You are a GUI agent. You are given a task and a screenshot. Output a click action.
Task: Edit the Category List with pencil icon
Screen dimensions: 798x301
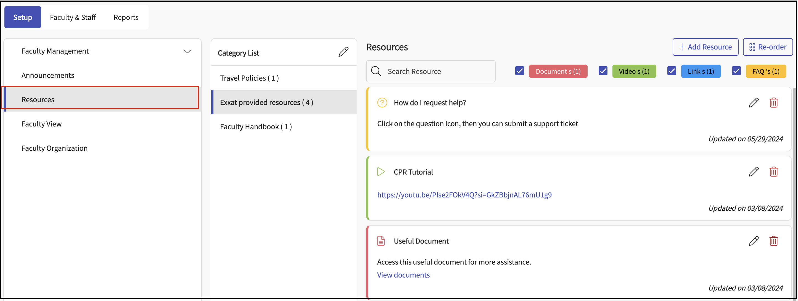coord(343,52)
